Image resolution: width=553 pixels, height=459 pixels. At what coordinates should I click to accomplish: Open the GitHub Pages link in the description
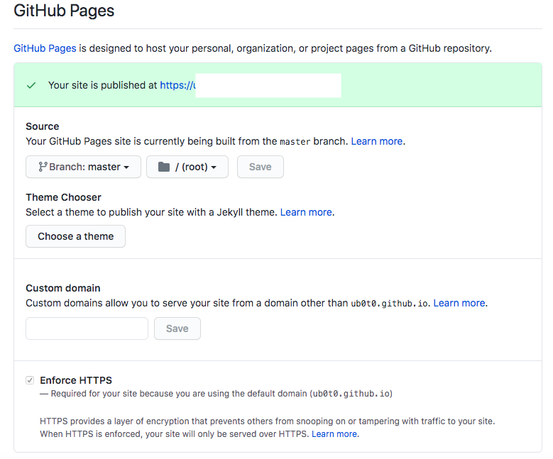45,48
